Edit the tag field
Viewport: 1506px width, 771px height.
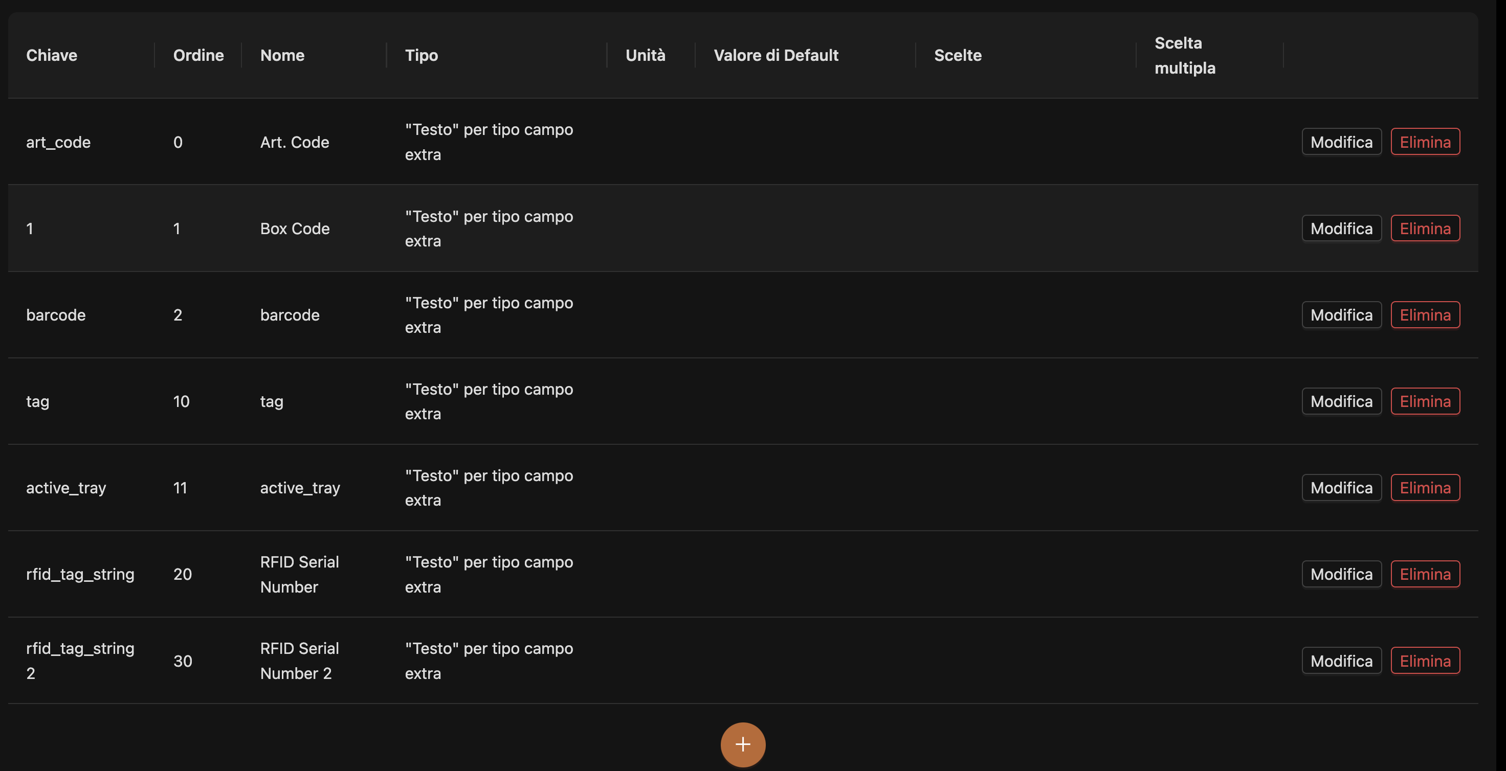(1341, 401)
